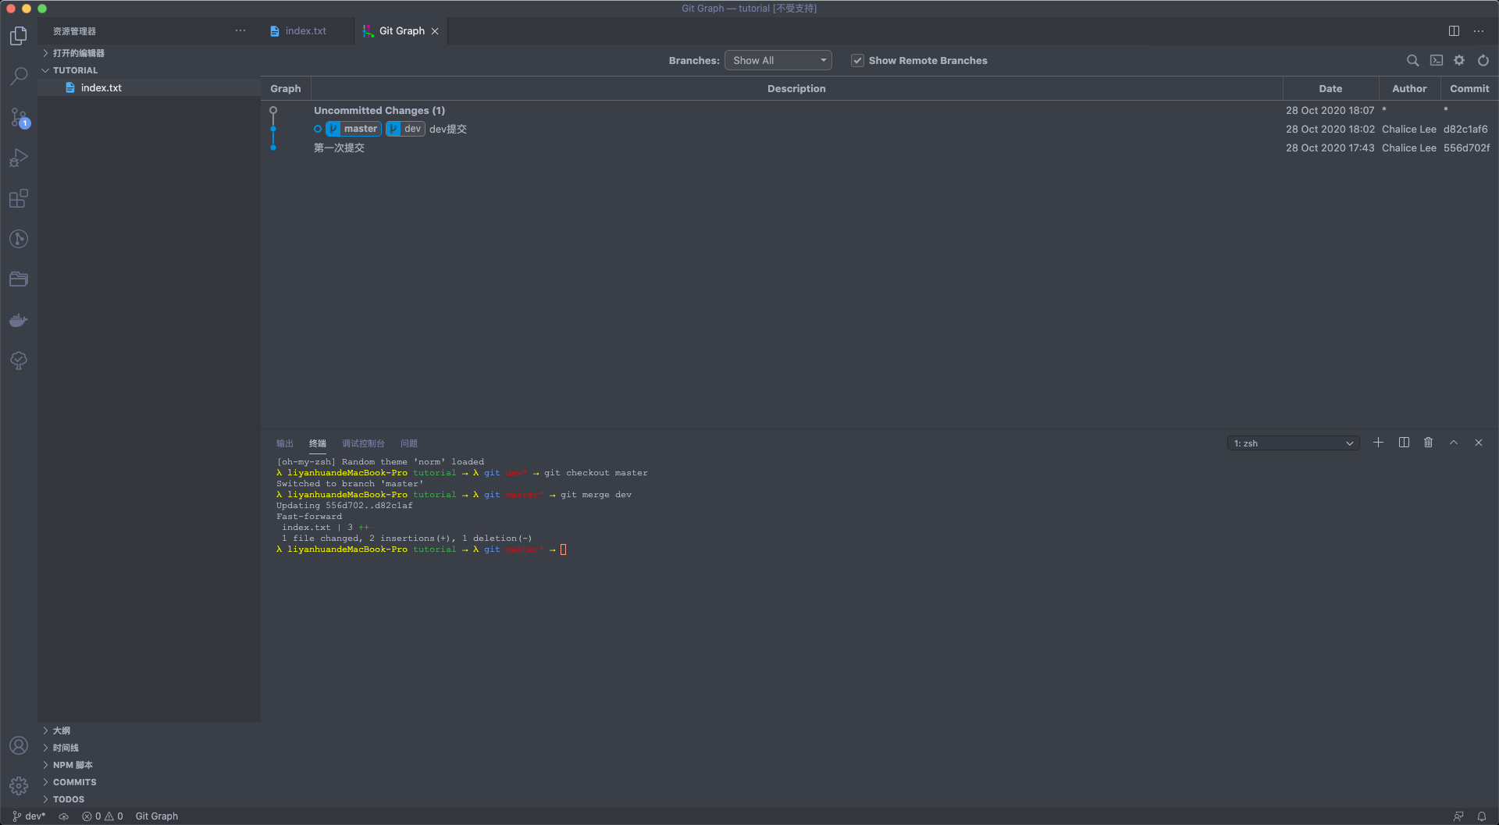1499x825 pixels.
Task: Click the Git Graph refresh icon
Action: [x=1483, y=60]
